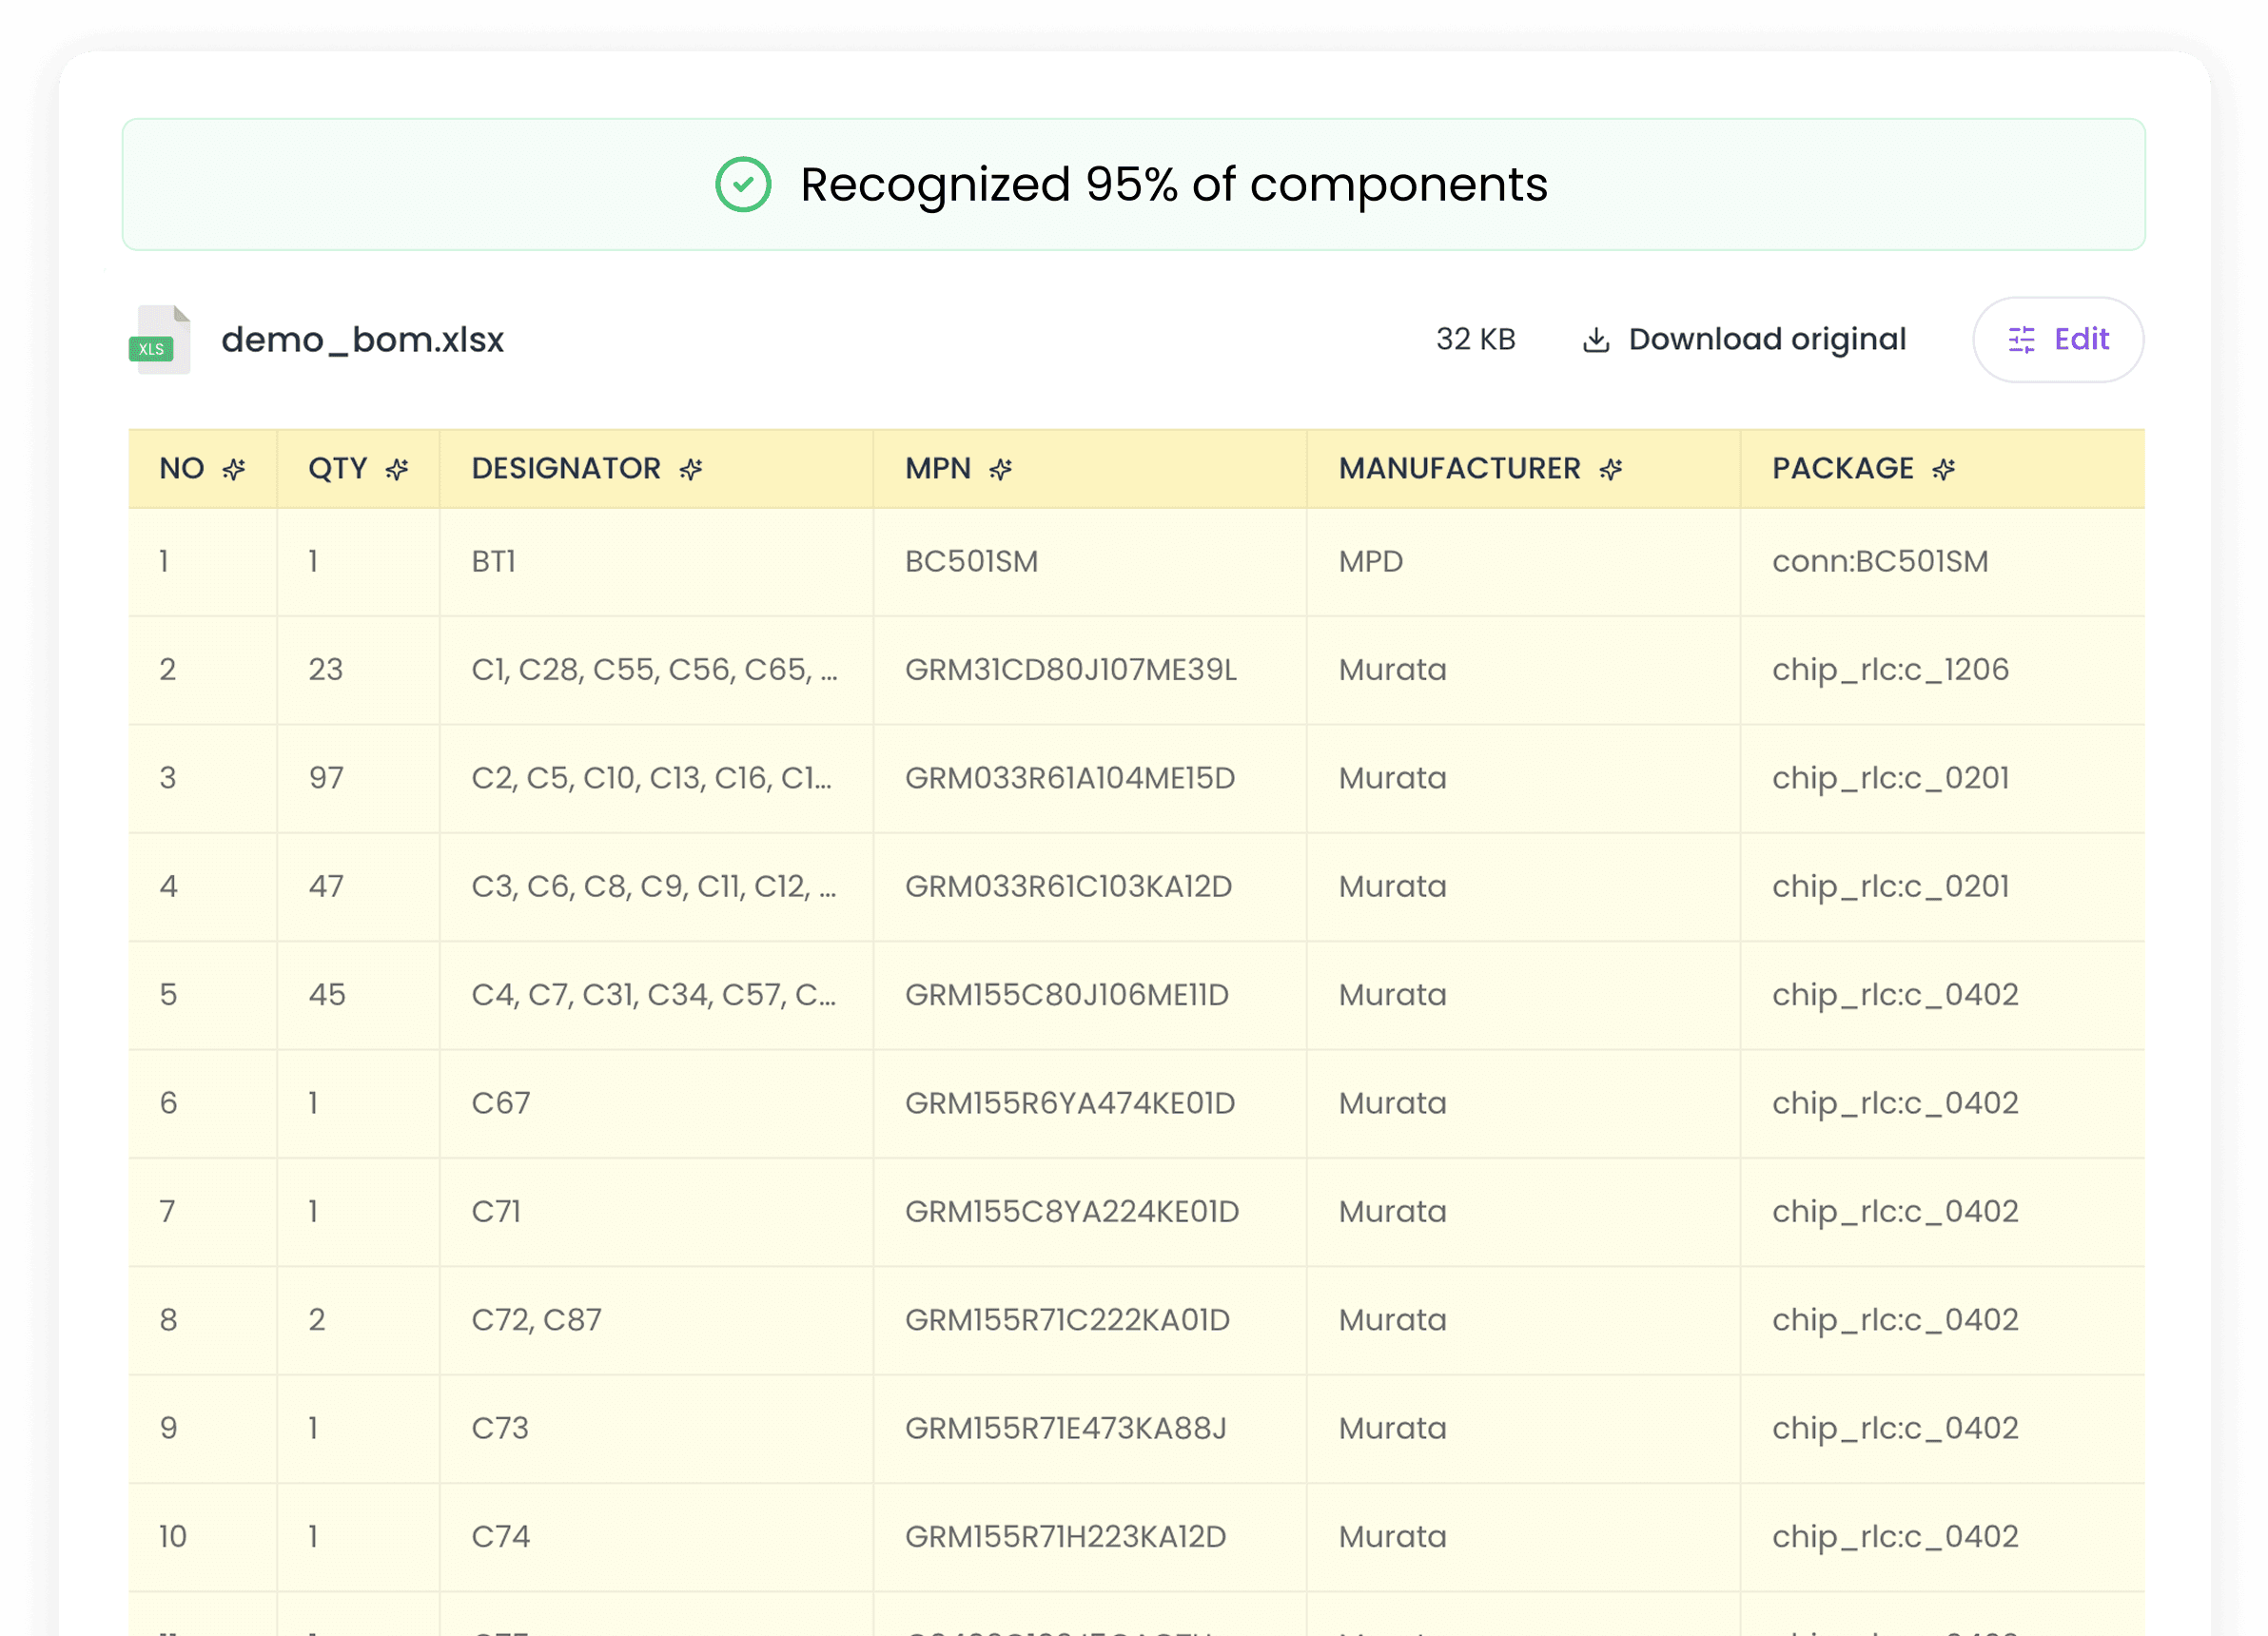Screen dimensions: 2268x1636
Task: Click MPN cell GRM033R61A104ME15D
Action: click(1090, 778)
